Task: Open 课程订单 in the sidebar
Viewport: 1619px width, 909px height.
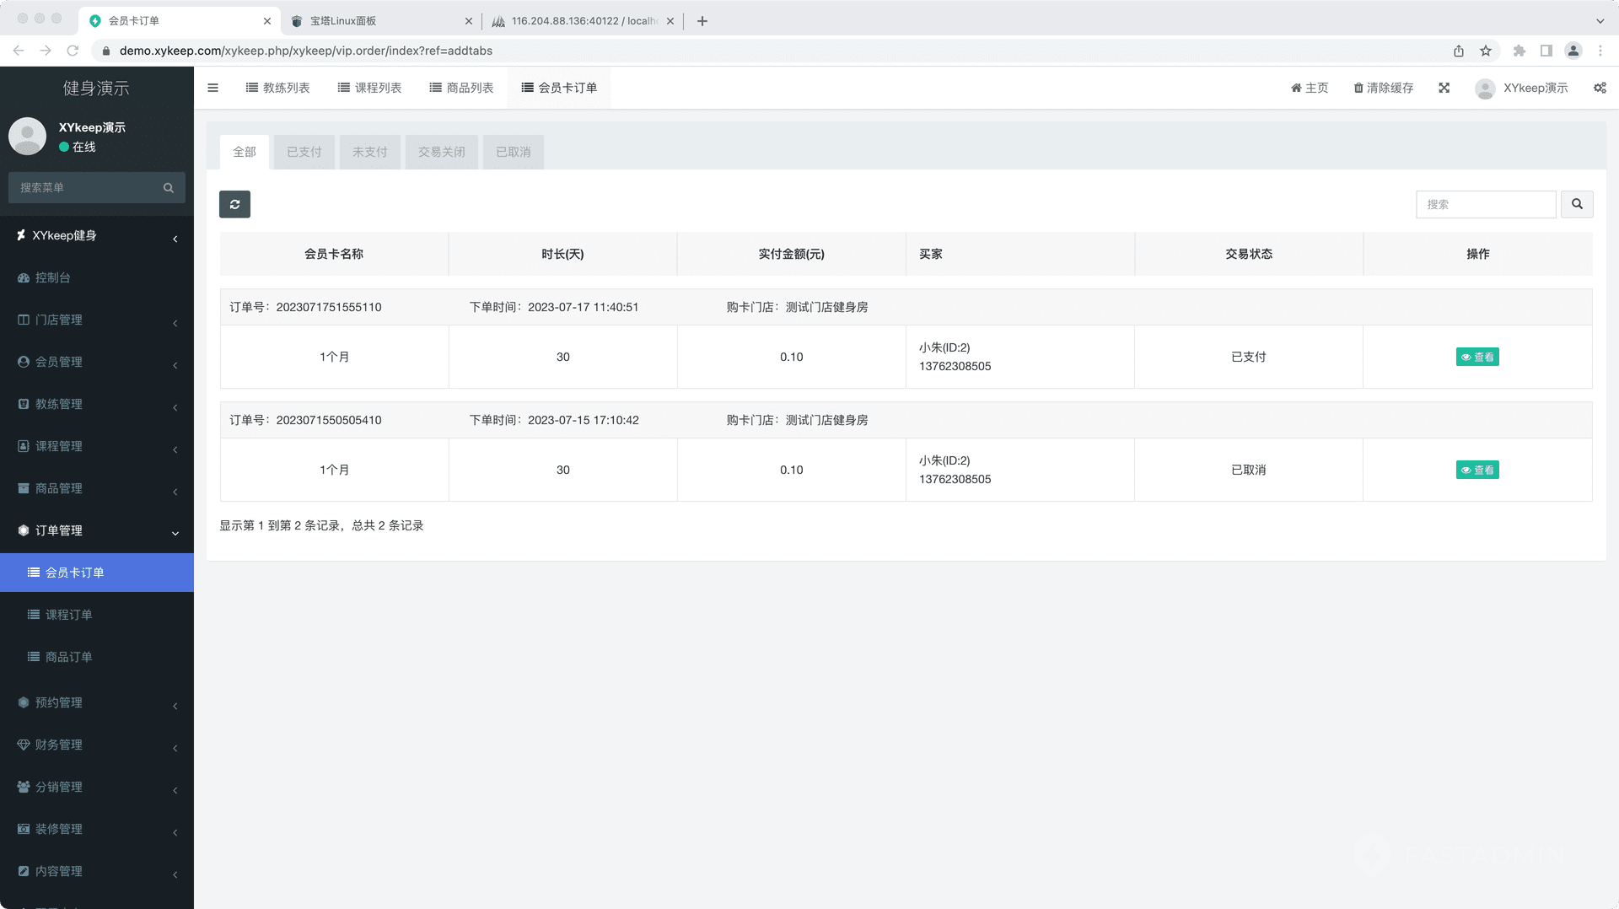Action: click(69, 615)
